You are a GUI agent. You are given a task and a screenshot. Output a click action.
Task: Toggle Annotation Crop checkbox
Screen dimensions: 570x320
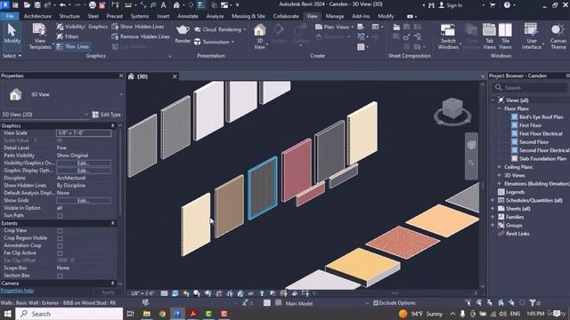(60, 245)
